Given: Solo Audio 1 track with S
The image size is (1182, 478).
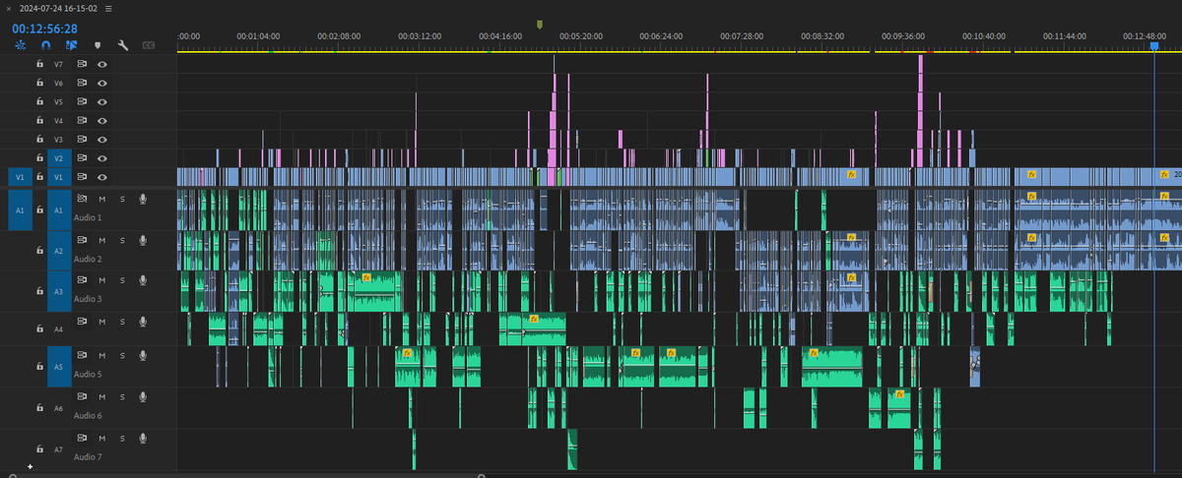Looking at the screenshot, I should (122, 199).
